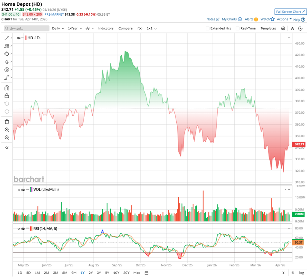Open the 1x1 grid layout dropdown
The height and width of the screenshot is (278, 308).
point(151,29)
